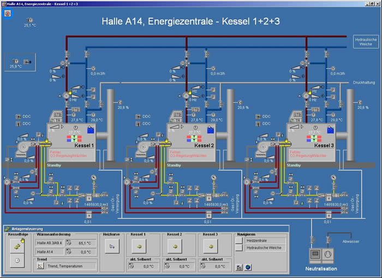Image resolution: width=382 pixels, height=278 pixels.
Task: Click the Halle A14 heat demand value
Action: tap(86, 252)
